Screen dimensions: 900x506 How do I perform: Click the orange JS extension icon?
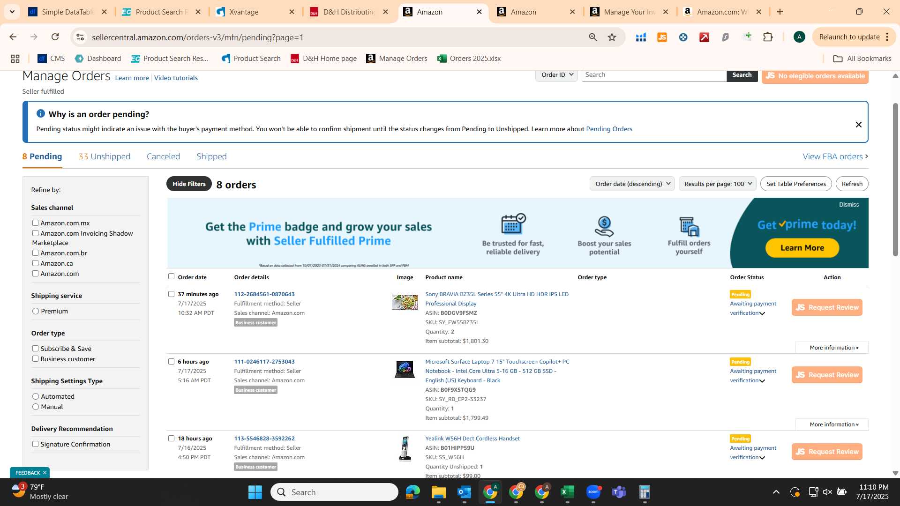(662, 37)
